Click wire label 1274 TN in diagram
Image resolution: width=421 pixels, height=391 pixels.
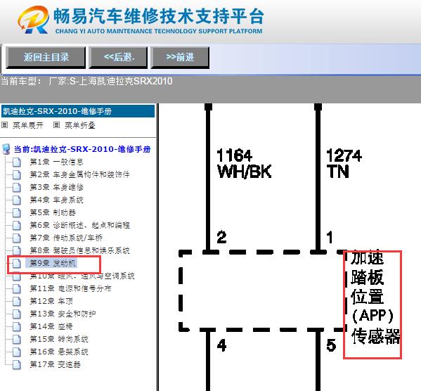[x=344, y=164]
